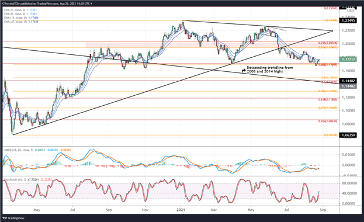Click the arrow icon beside the trendline annotation
Screen dimensions: 364x222
tap(244, 70)
